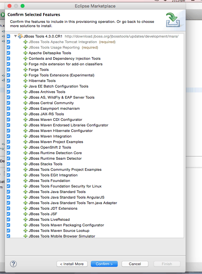Viewport: 202px width, 274px height.
Task: Click the disabled Finish button
Action: tap(167, 264)
